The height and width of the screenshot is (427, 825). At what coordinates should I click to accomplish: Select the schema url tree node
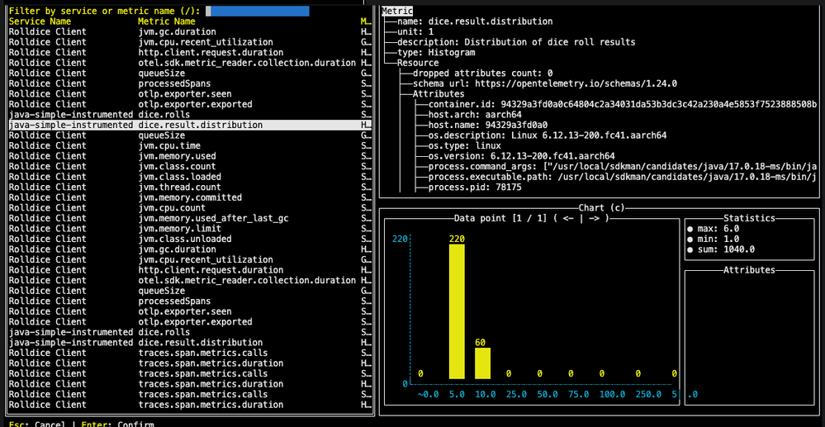pos(544,83)
